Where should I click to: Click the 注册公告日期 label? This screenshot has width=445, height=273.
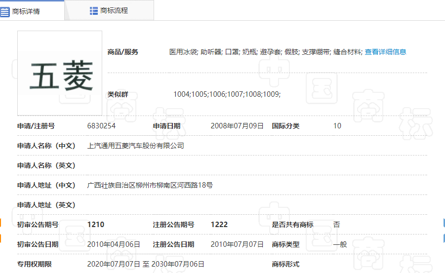(173, 244)
